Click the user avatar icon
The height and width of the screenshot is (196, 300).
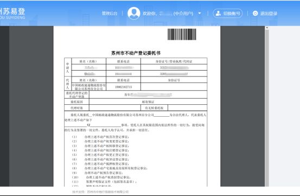click(134, 13)
